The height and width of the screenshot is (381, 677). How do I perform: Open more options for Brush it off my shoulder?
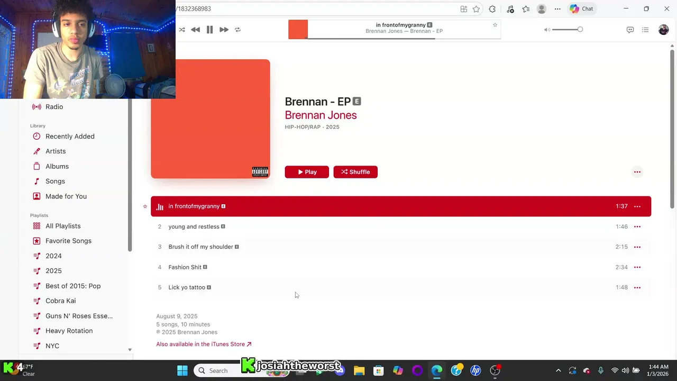[x=637, y=247]
